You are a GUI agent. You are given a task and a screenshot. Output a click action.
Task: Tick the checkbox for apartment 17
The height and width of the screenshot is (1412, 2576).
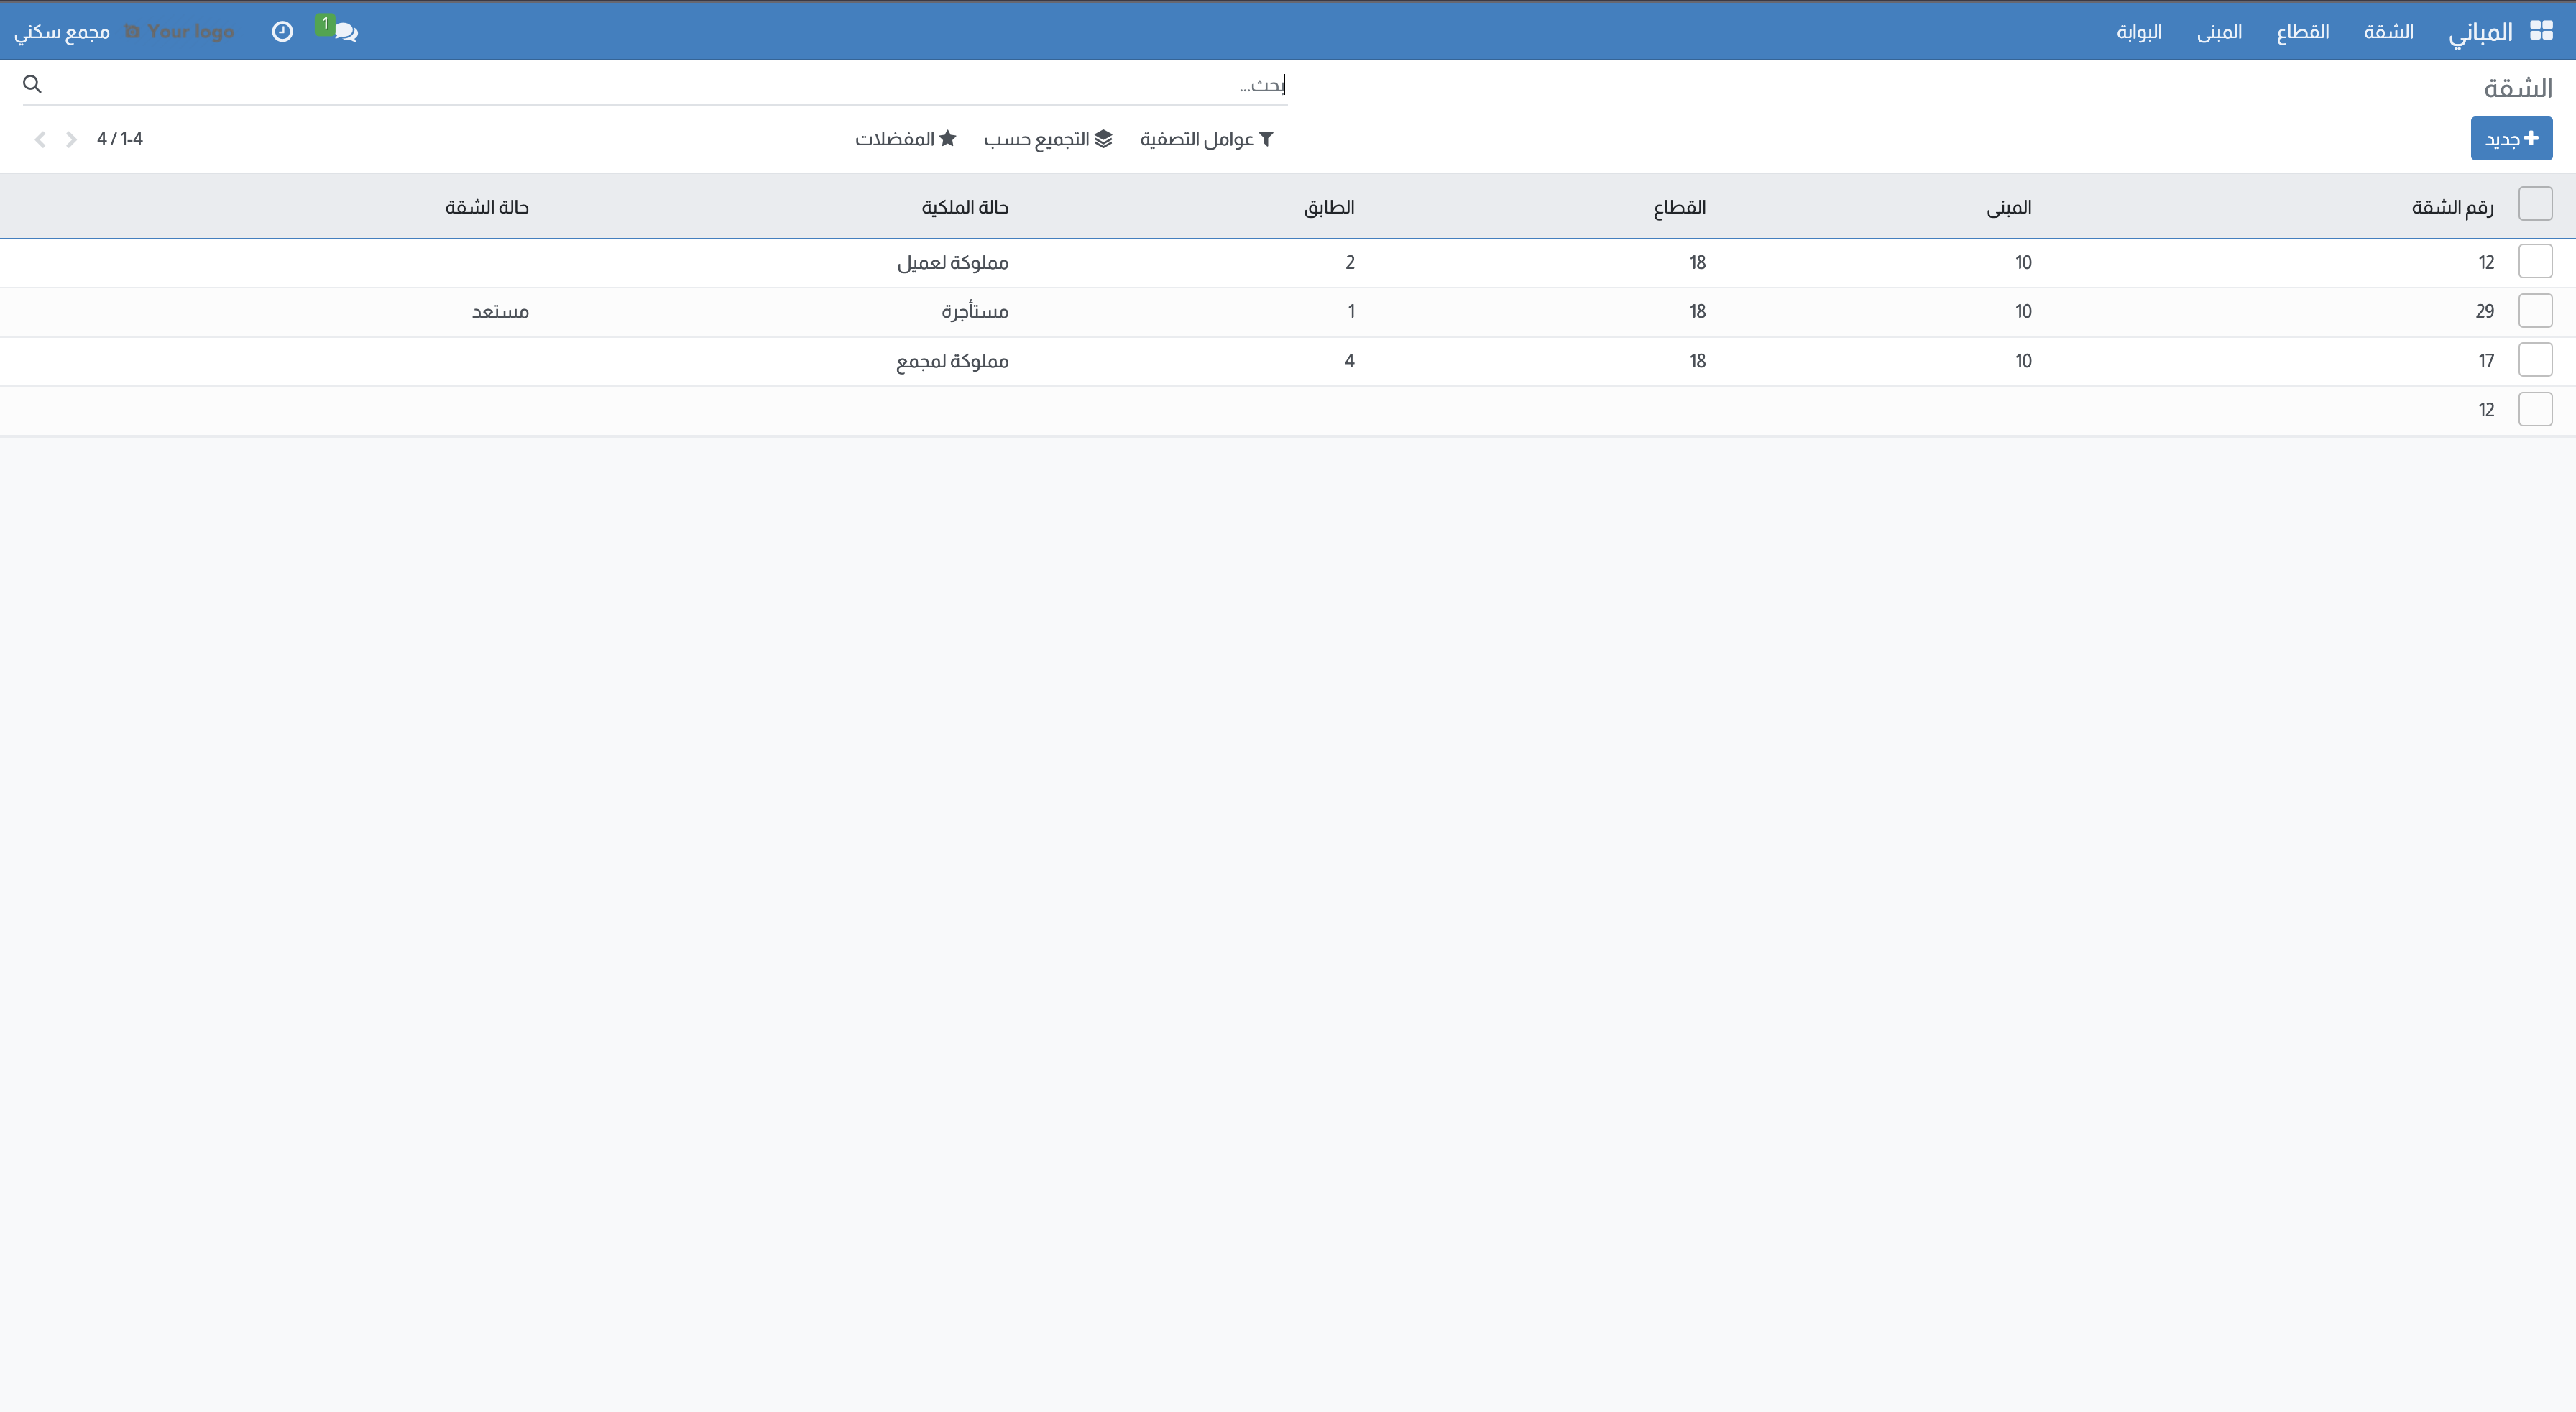coord(2535,360)
